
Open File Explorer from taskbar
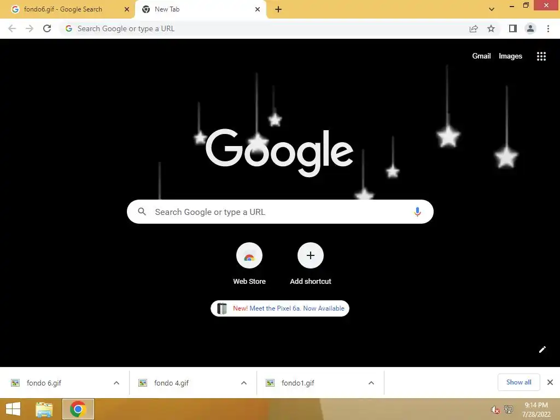[x=44, y=409]
